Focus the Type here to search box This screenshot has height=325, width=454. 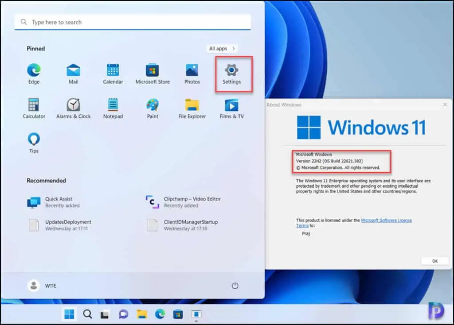[133, 22]
